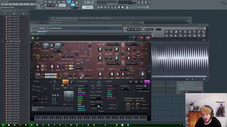Image resolution: width=227 pixels, height=127 pixels.
Task: Click the record button in FL transport
Action: click(56, 5)
